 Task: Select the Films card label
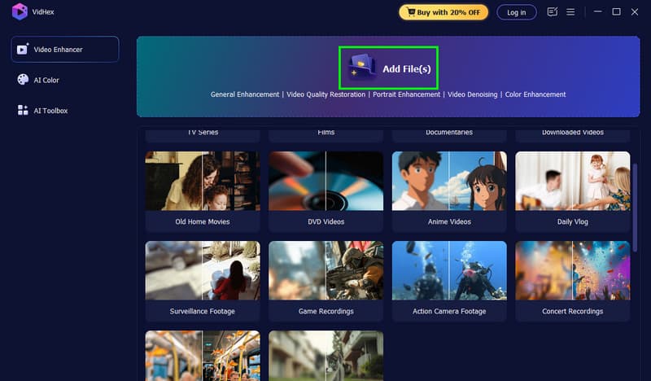326,132
